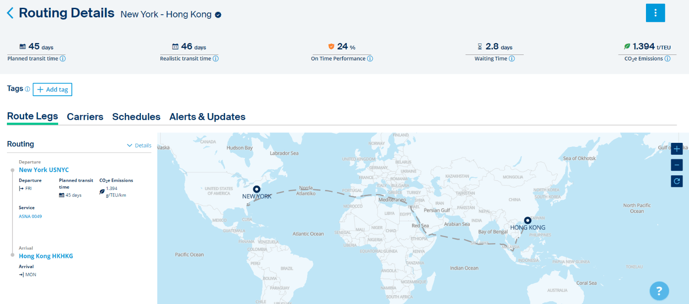Click info icon next to Waiting Time
The image size is (689, 304).
(512, 59)
